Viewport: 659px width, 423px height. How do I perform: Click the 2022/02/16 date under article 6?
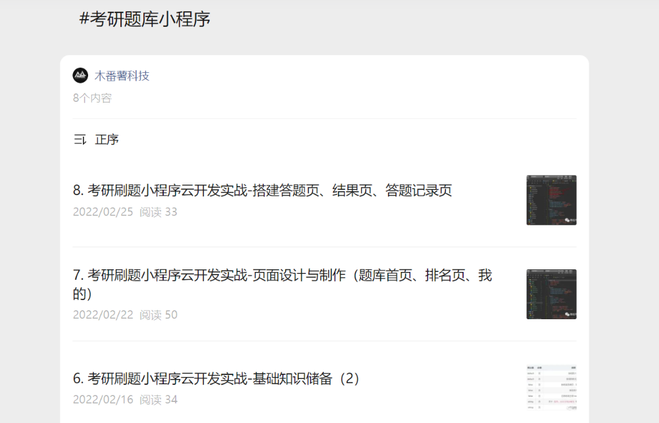tap(103, 399)
